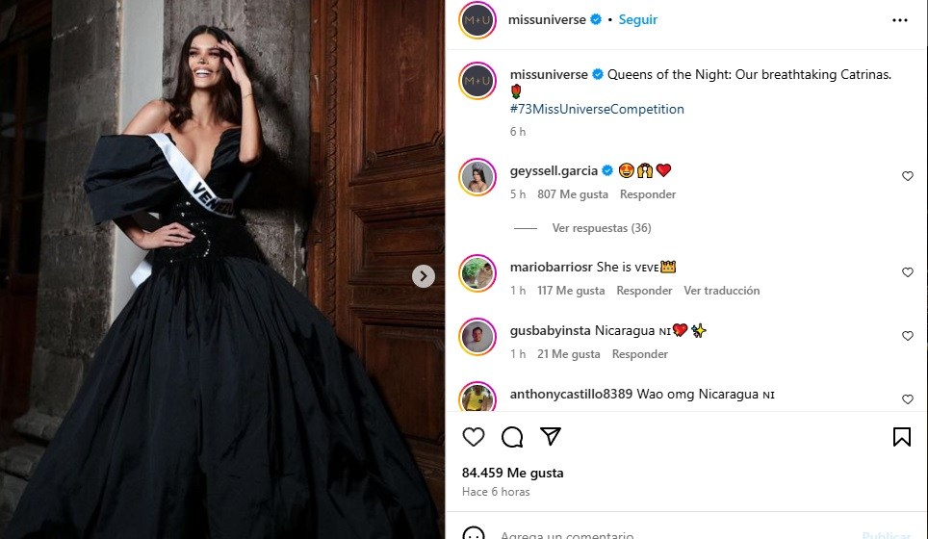
Task: Open the comment bubble icon
Action: pos(512,437)
